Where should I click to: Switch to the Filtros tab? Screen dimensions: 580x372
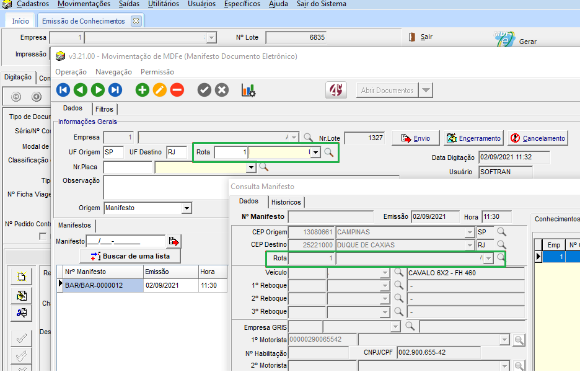tap(104, 109)
